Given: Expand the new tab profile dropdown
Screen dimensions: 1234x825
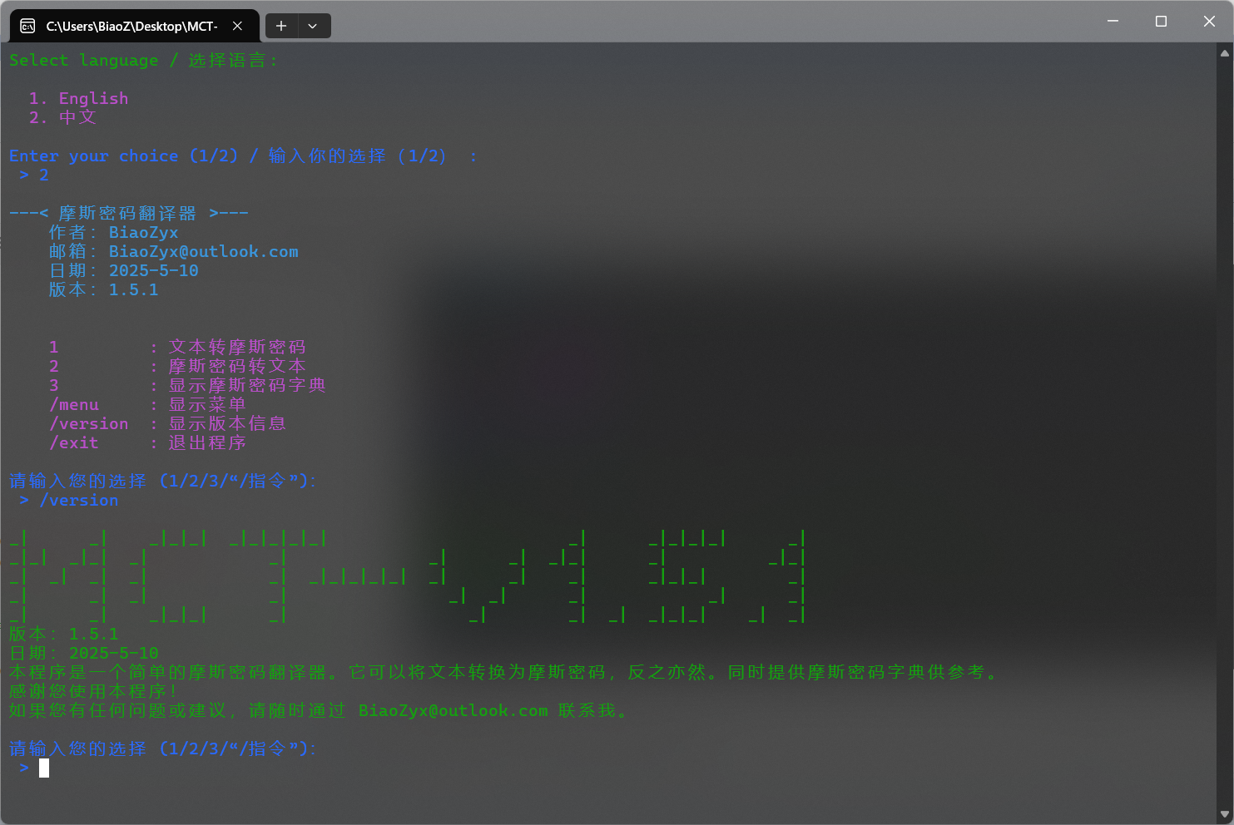Looking at the screenshot, I should coord(313,26).
